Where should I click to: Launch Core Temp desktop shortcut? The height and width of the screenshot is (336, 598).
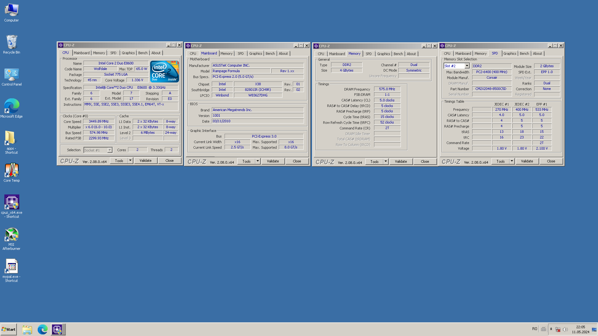tap(12, 173)
